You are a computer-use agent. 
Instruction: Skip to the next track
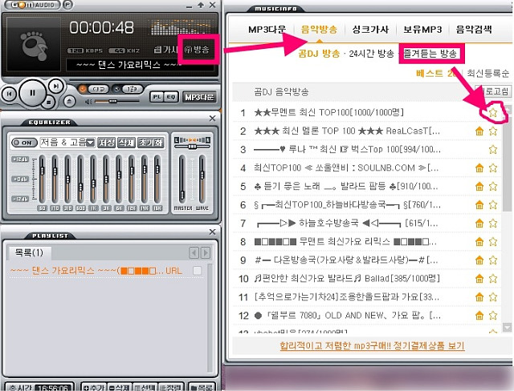(56, 86)
